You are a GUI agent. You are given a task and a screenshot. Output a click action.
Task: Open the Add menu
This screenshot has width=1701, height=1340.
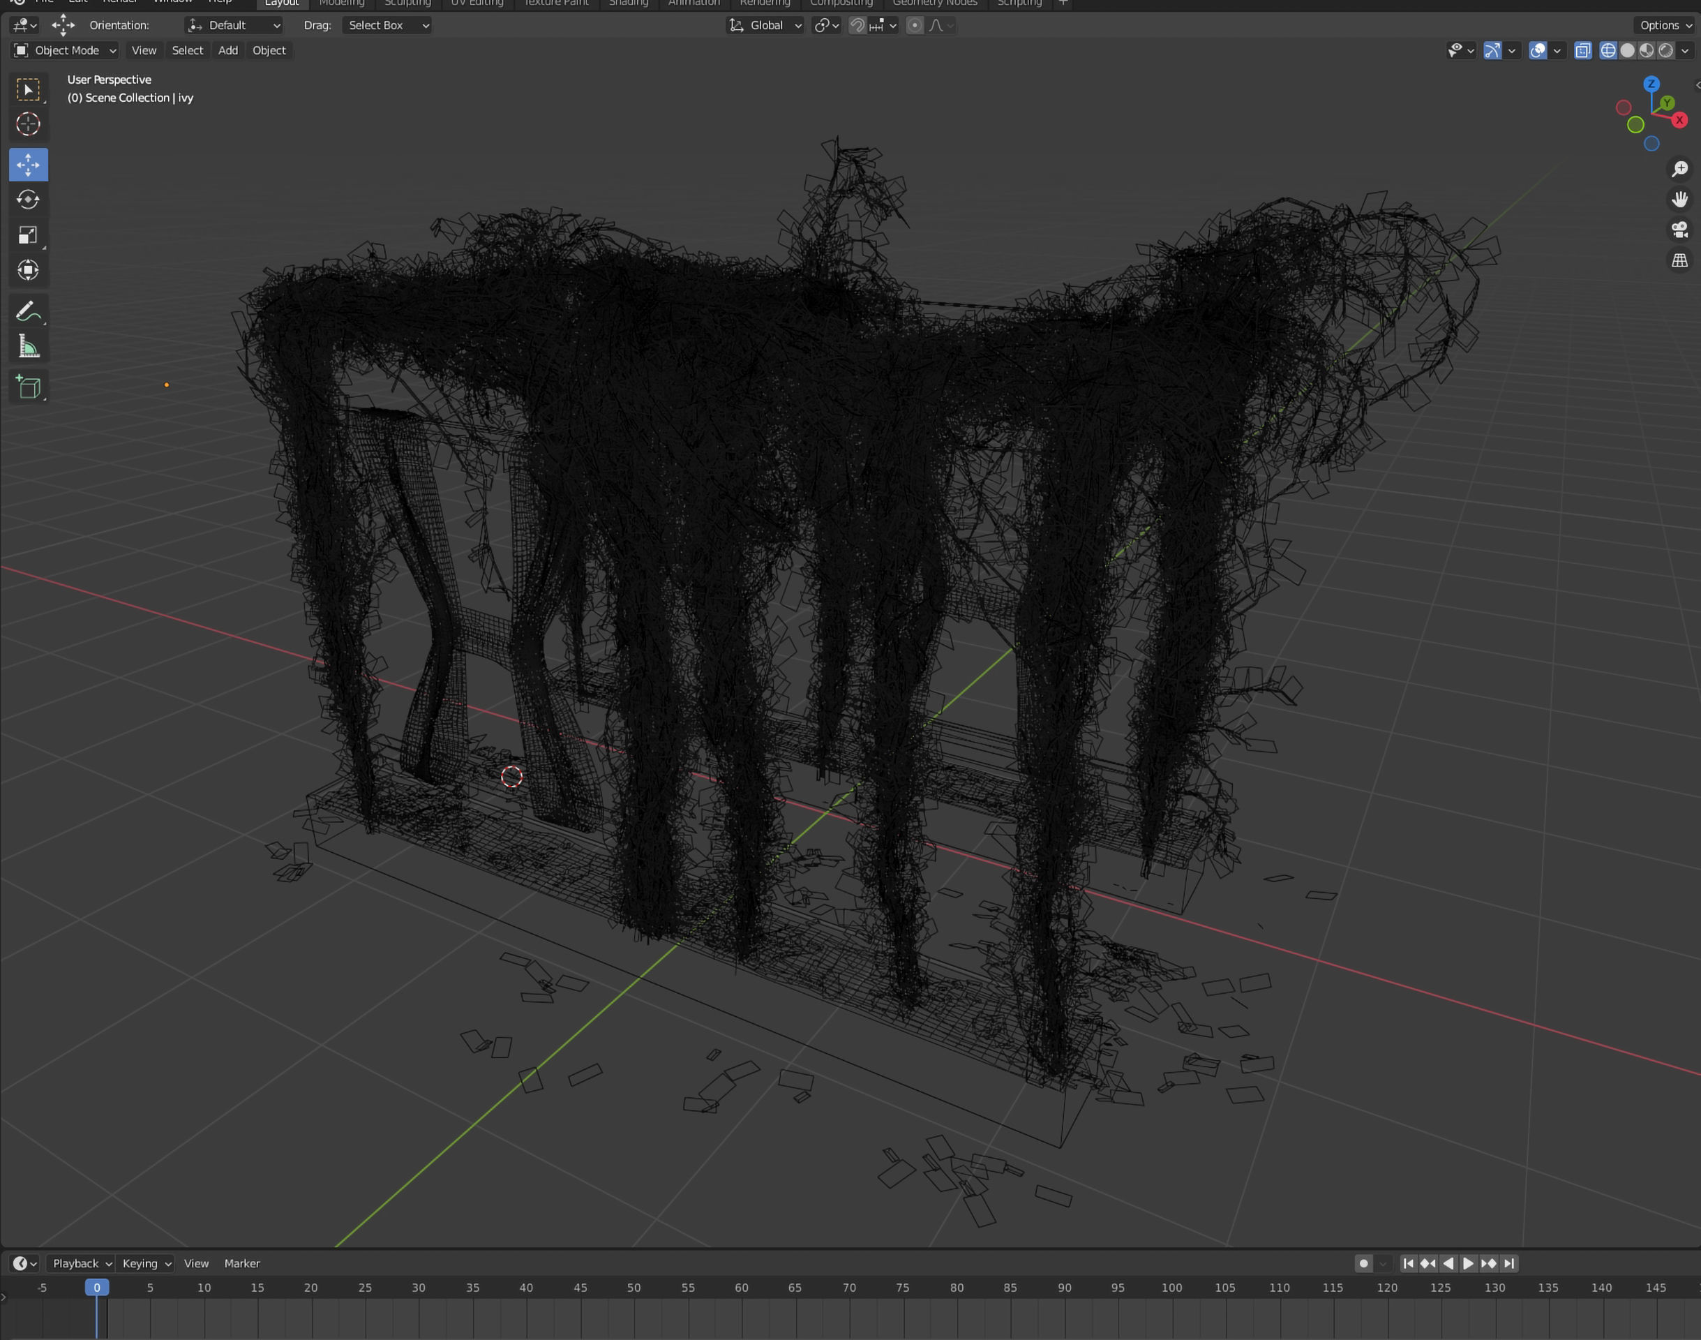pos(228,50)
